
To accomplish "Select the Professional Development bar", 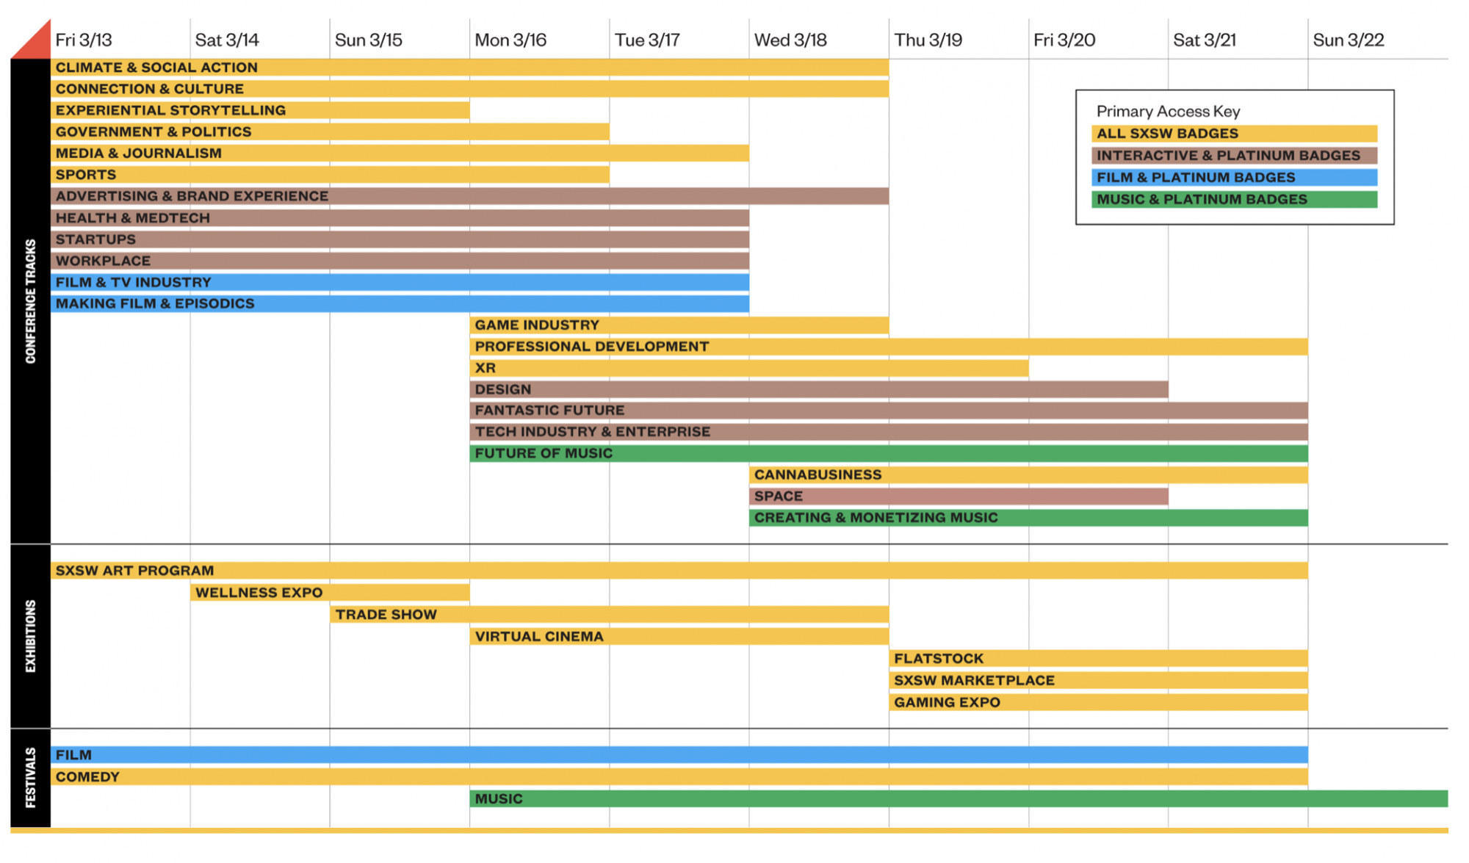I will [889, 347].
